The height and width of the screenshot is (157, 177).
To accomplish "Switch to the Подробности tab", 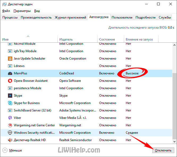I will click(145, 17).
